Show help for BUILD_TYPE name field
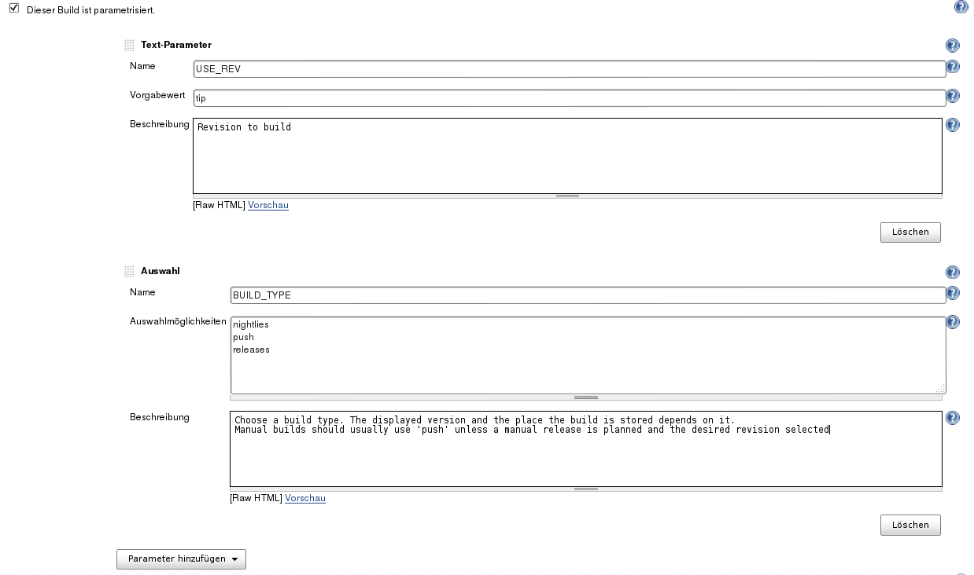The height and width of the screenshot is (575, 974). pos(952,294)
